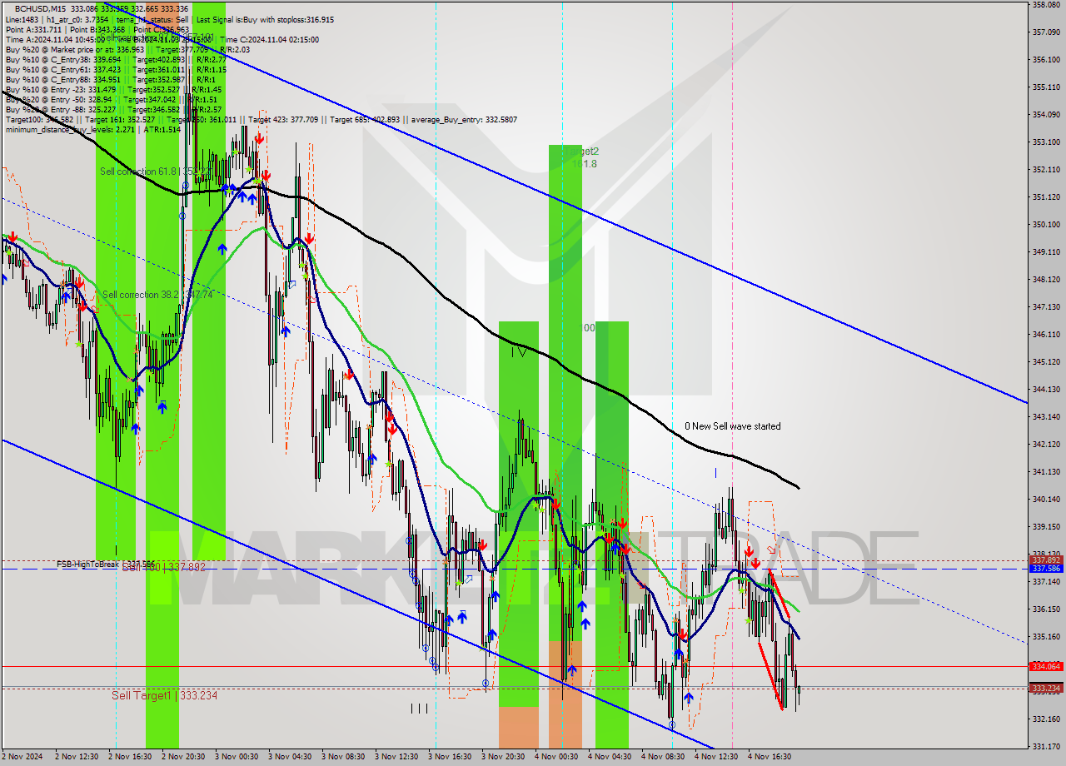Click the 358.000 price axis label
The width and height of the screenshot is (1066, 766).
coord(1046,5)
